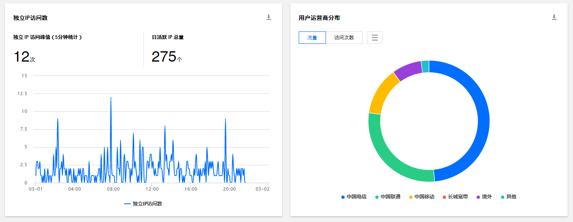The height and width of the screenshot is (222, 573).
Task: Toggle 长城宽带 legend entry
Action: (455, 197)
